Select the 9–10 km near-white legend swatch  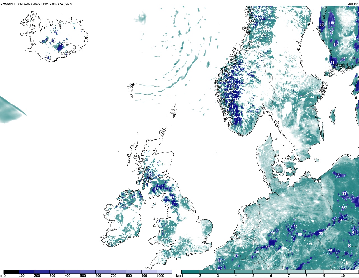[332, 272]
